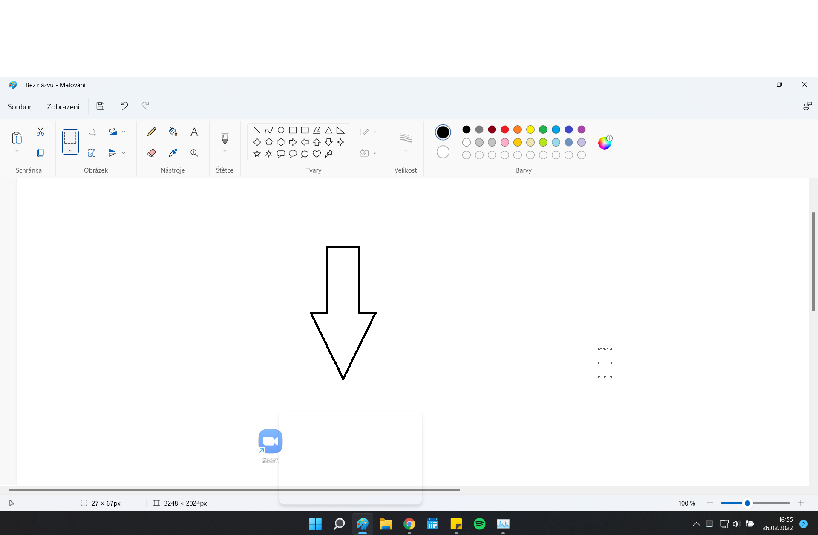Activate the Color picker eyedropper
Viewport: 818px width, 535px height.
(x=173, y=153)
